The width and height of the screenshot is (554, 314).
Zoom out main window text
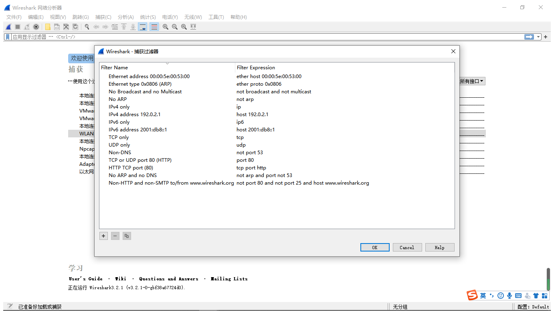click(x=175, y=27)
